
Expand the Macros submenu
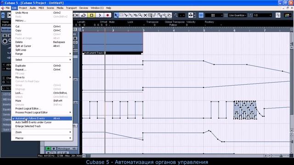pos(42,138)
